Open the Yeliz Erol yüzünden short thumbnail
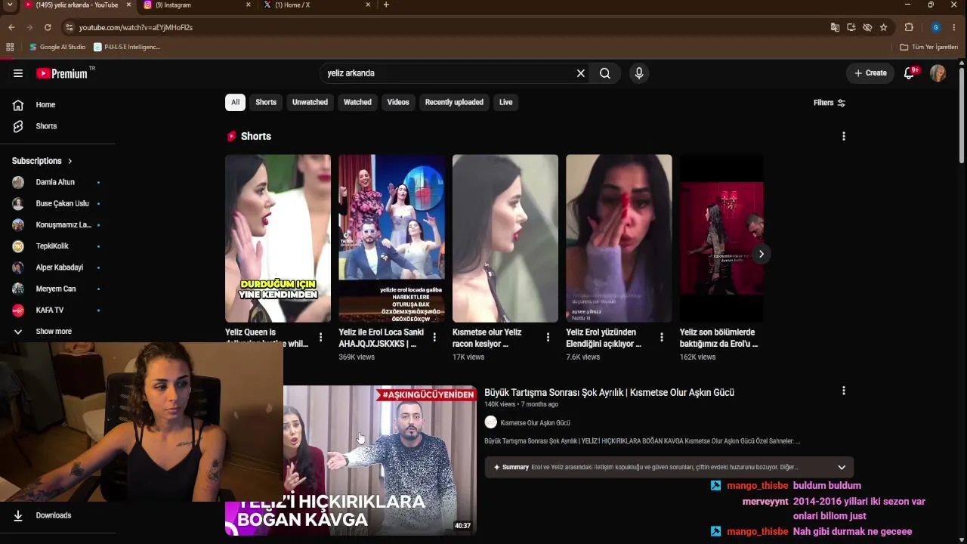Image resolution: width=967 pixels, height=544 pixels. pyautogui.click(x=619, y=239)
